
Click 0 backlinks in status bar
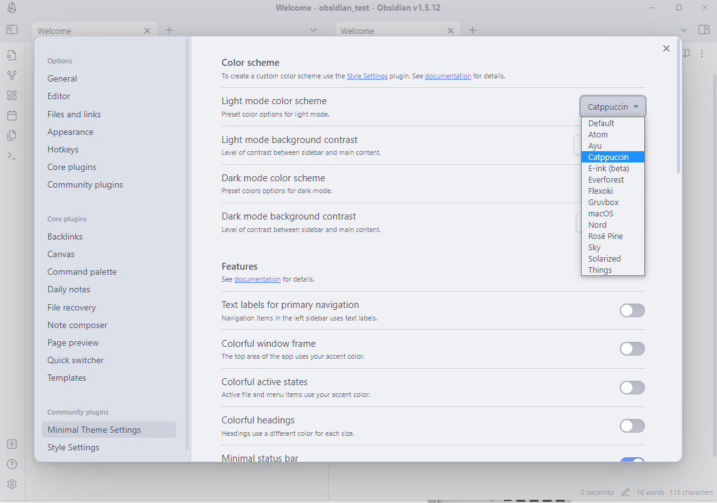point(597,492)
